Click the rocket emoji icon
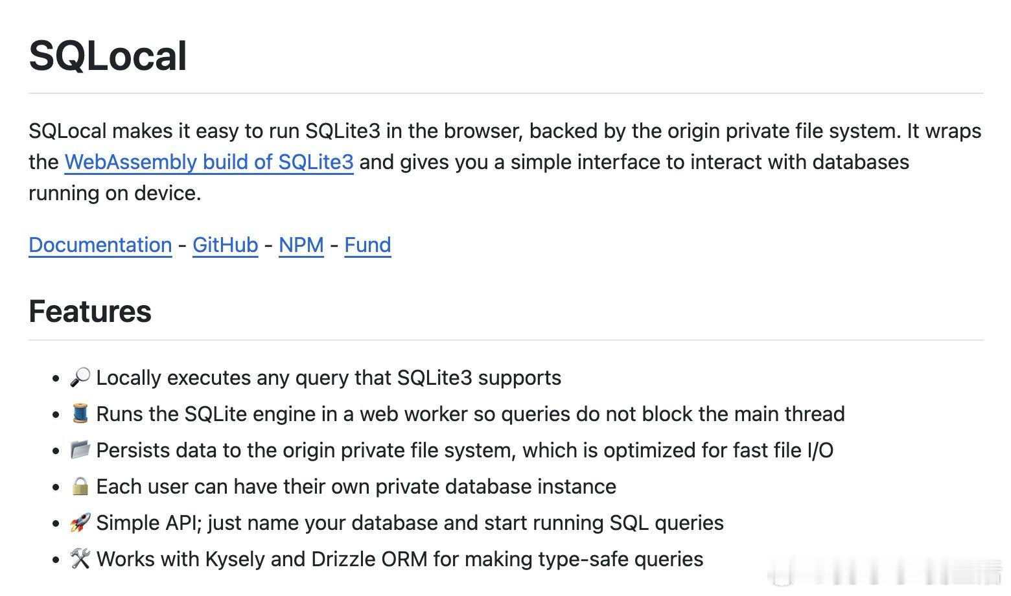The width and height of the screenshot is (1011, 596). click(80, 523)
